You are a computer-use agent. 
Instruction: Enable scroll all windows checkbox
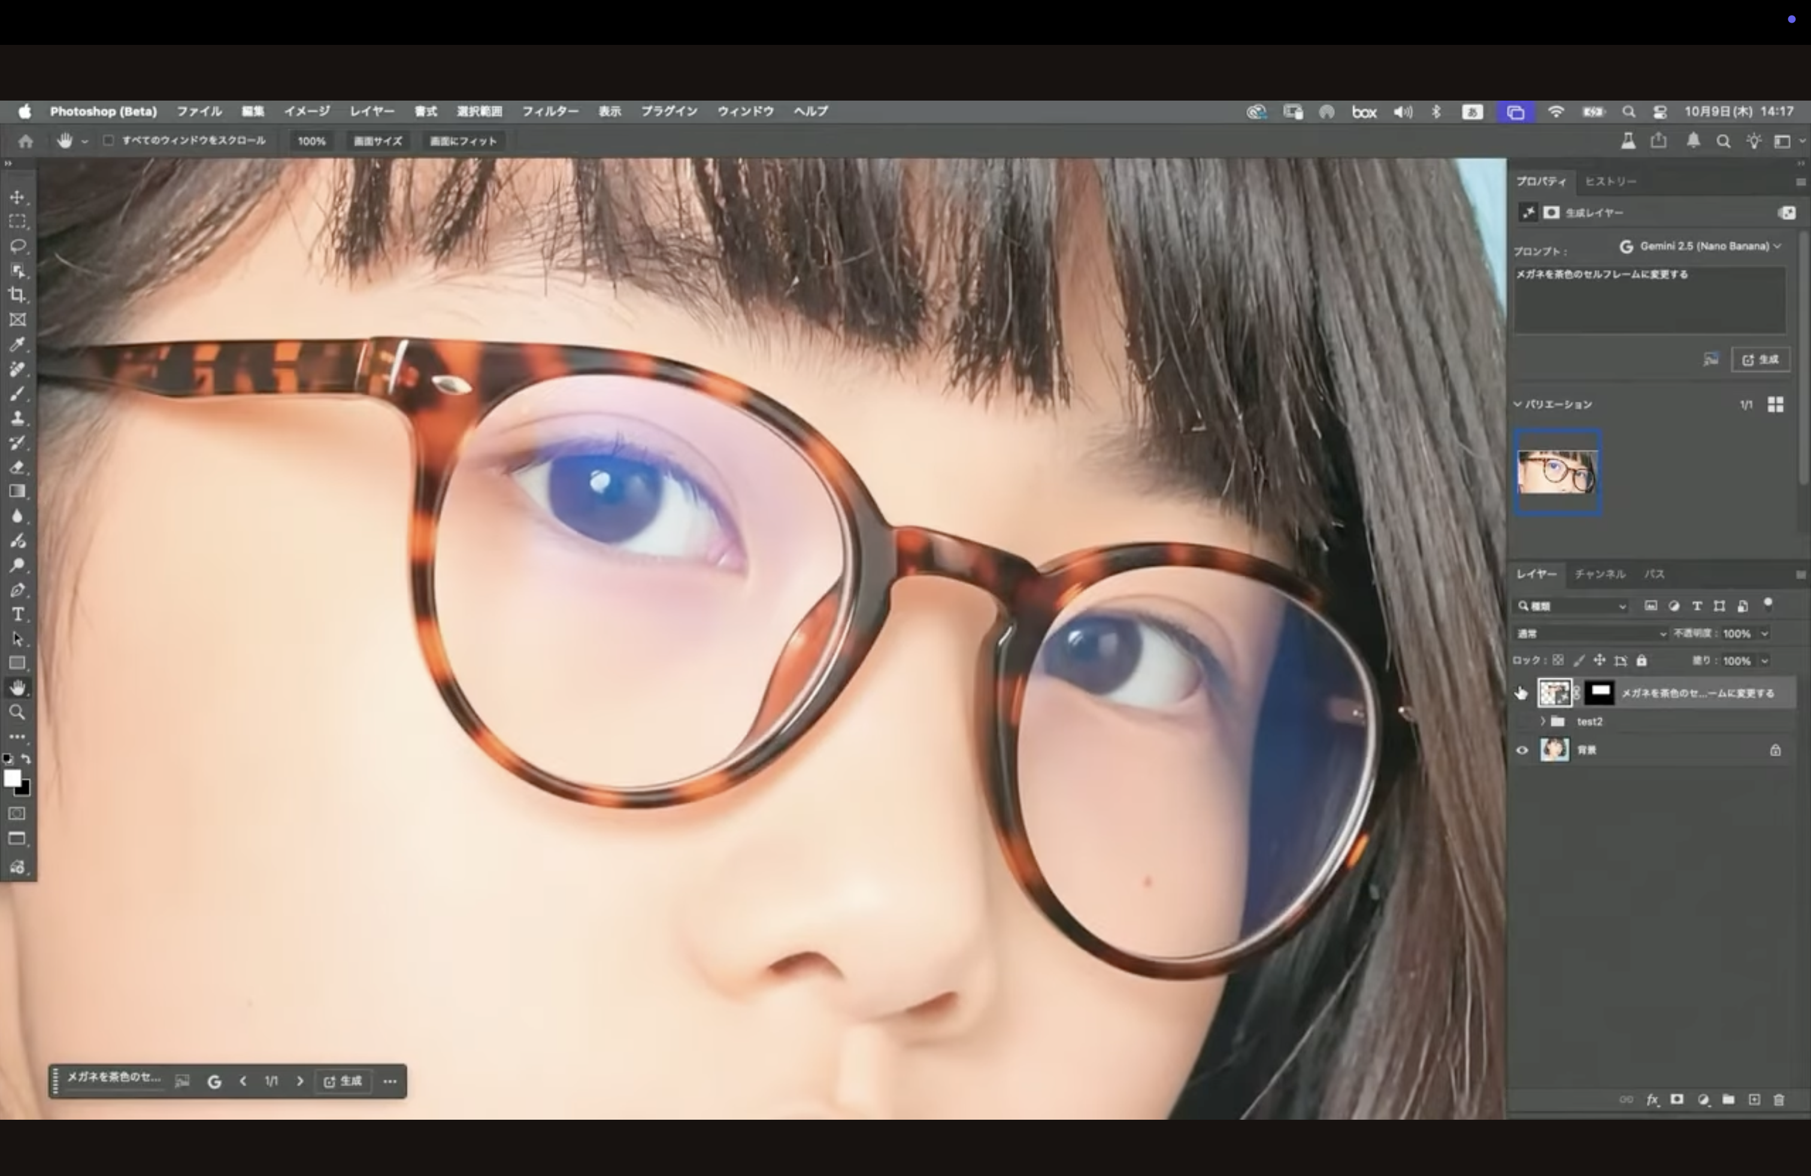(x=108, y=141)
